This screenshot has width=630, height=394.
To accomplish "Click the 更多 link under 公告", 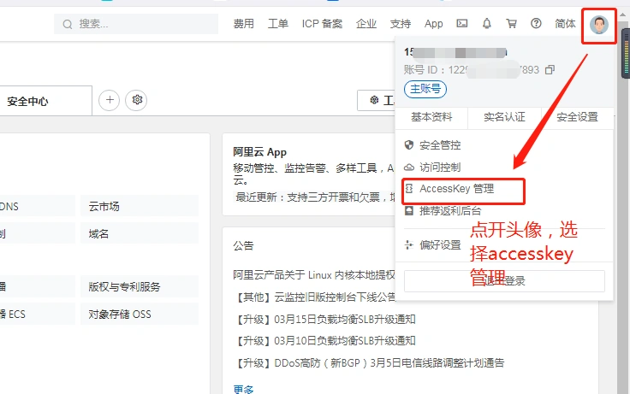I will 243,389.
